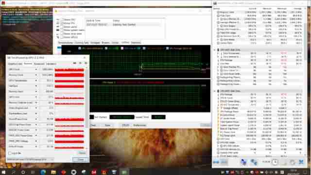This screenshot has width=311, height=175.
Task: Click the GPU-Z refresh icon
Action: point(80,63)
